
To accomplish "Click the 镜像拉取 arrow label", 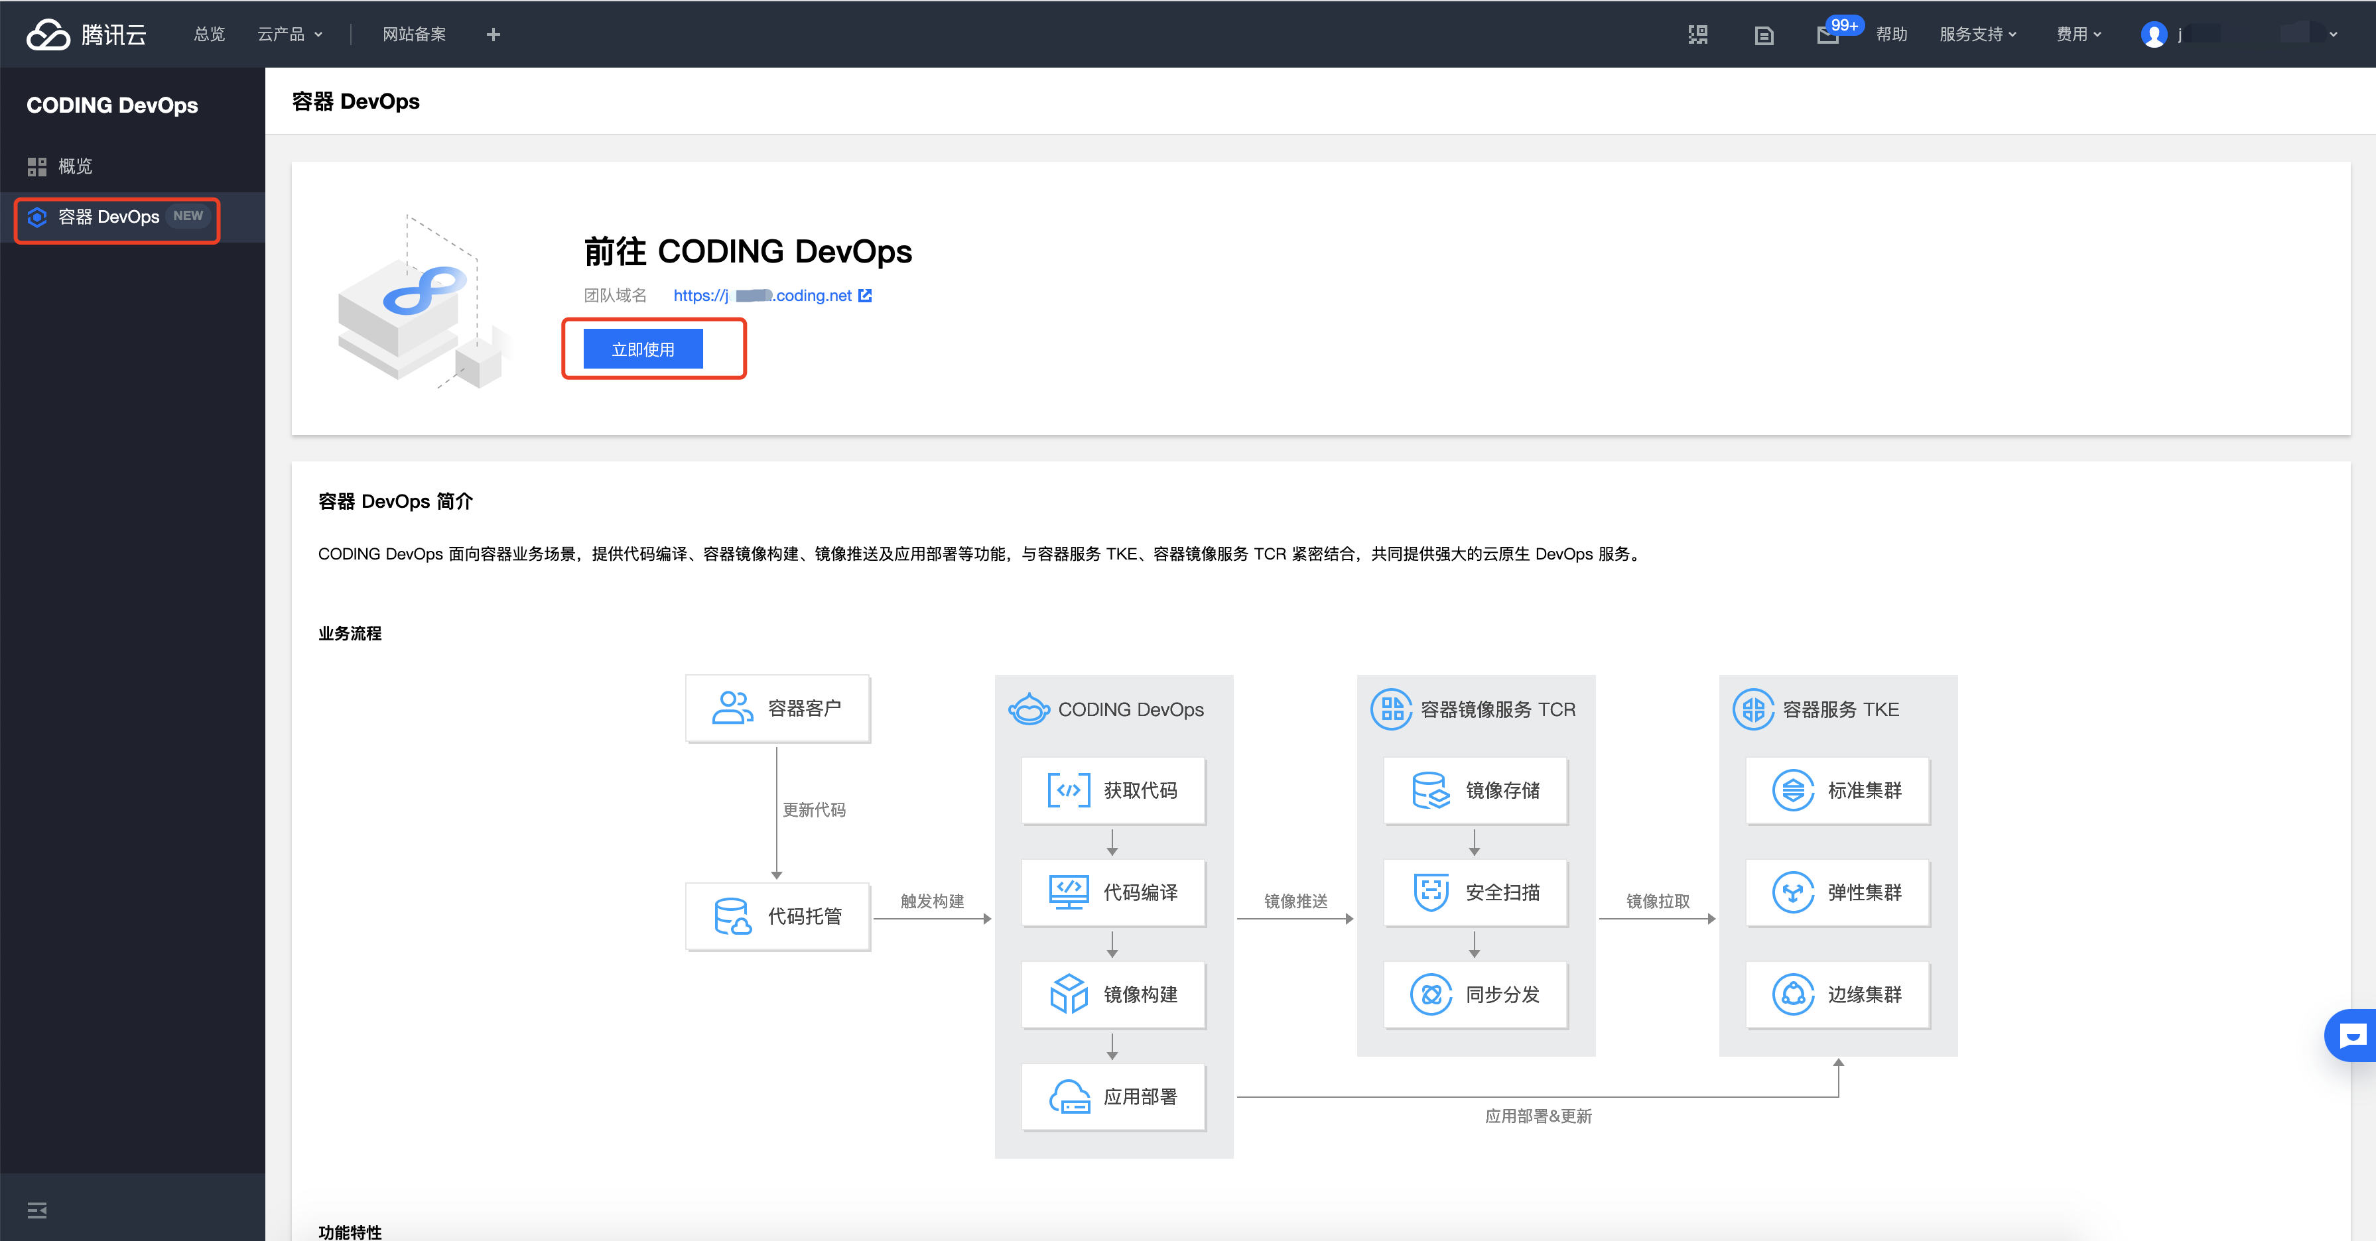I will click(1658, 901).
